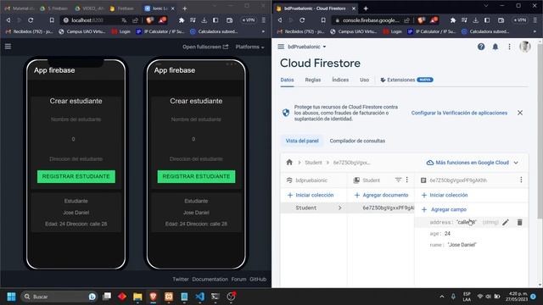This screenshot has width=543, height=305.
Task: Open the GitHub footer link
Action: click(x=258, y=279)
